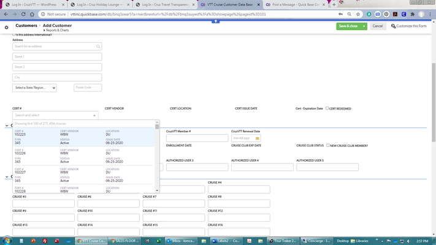Select cert 102226 from the list

pyautogui.click(x=83, y=156)
